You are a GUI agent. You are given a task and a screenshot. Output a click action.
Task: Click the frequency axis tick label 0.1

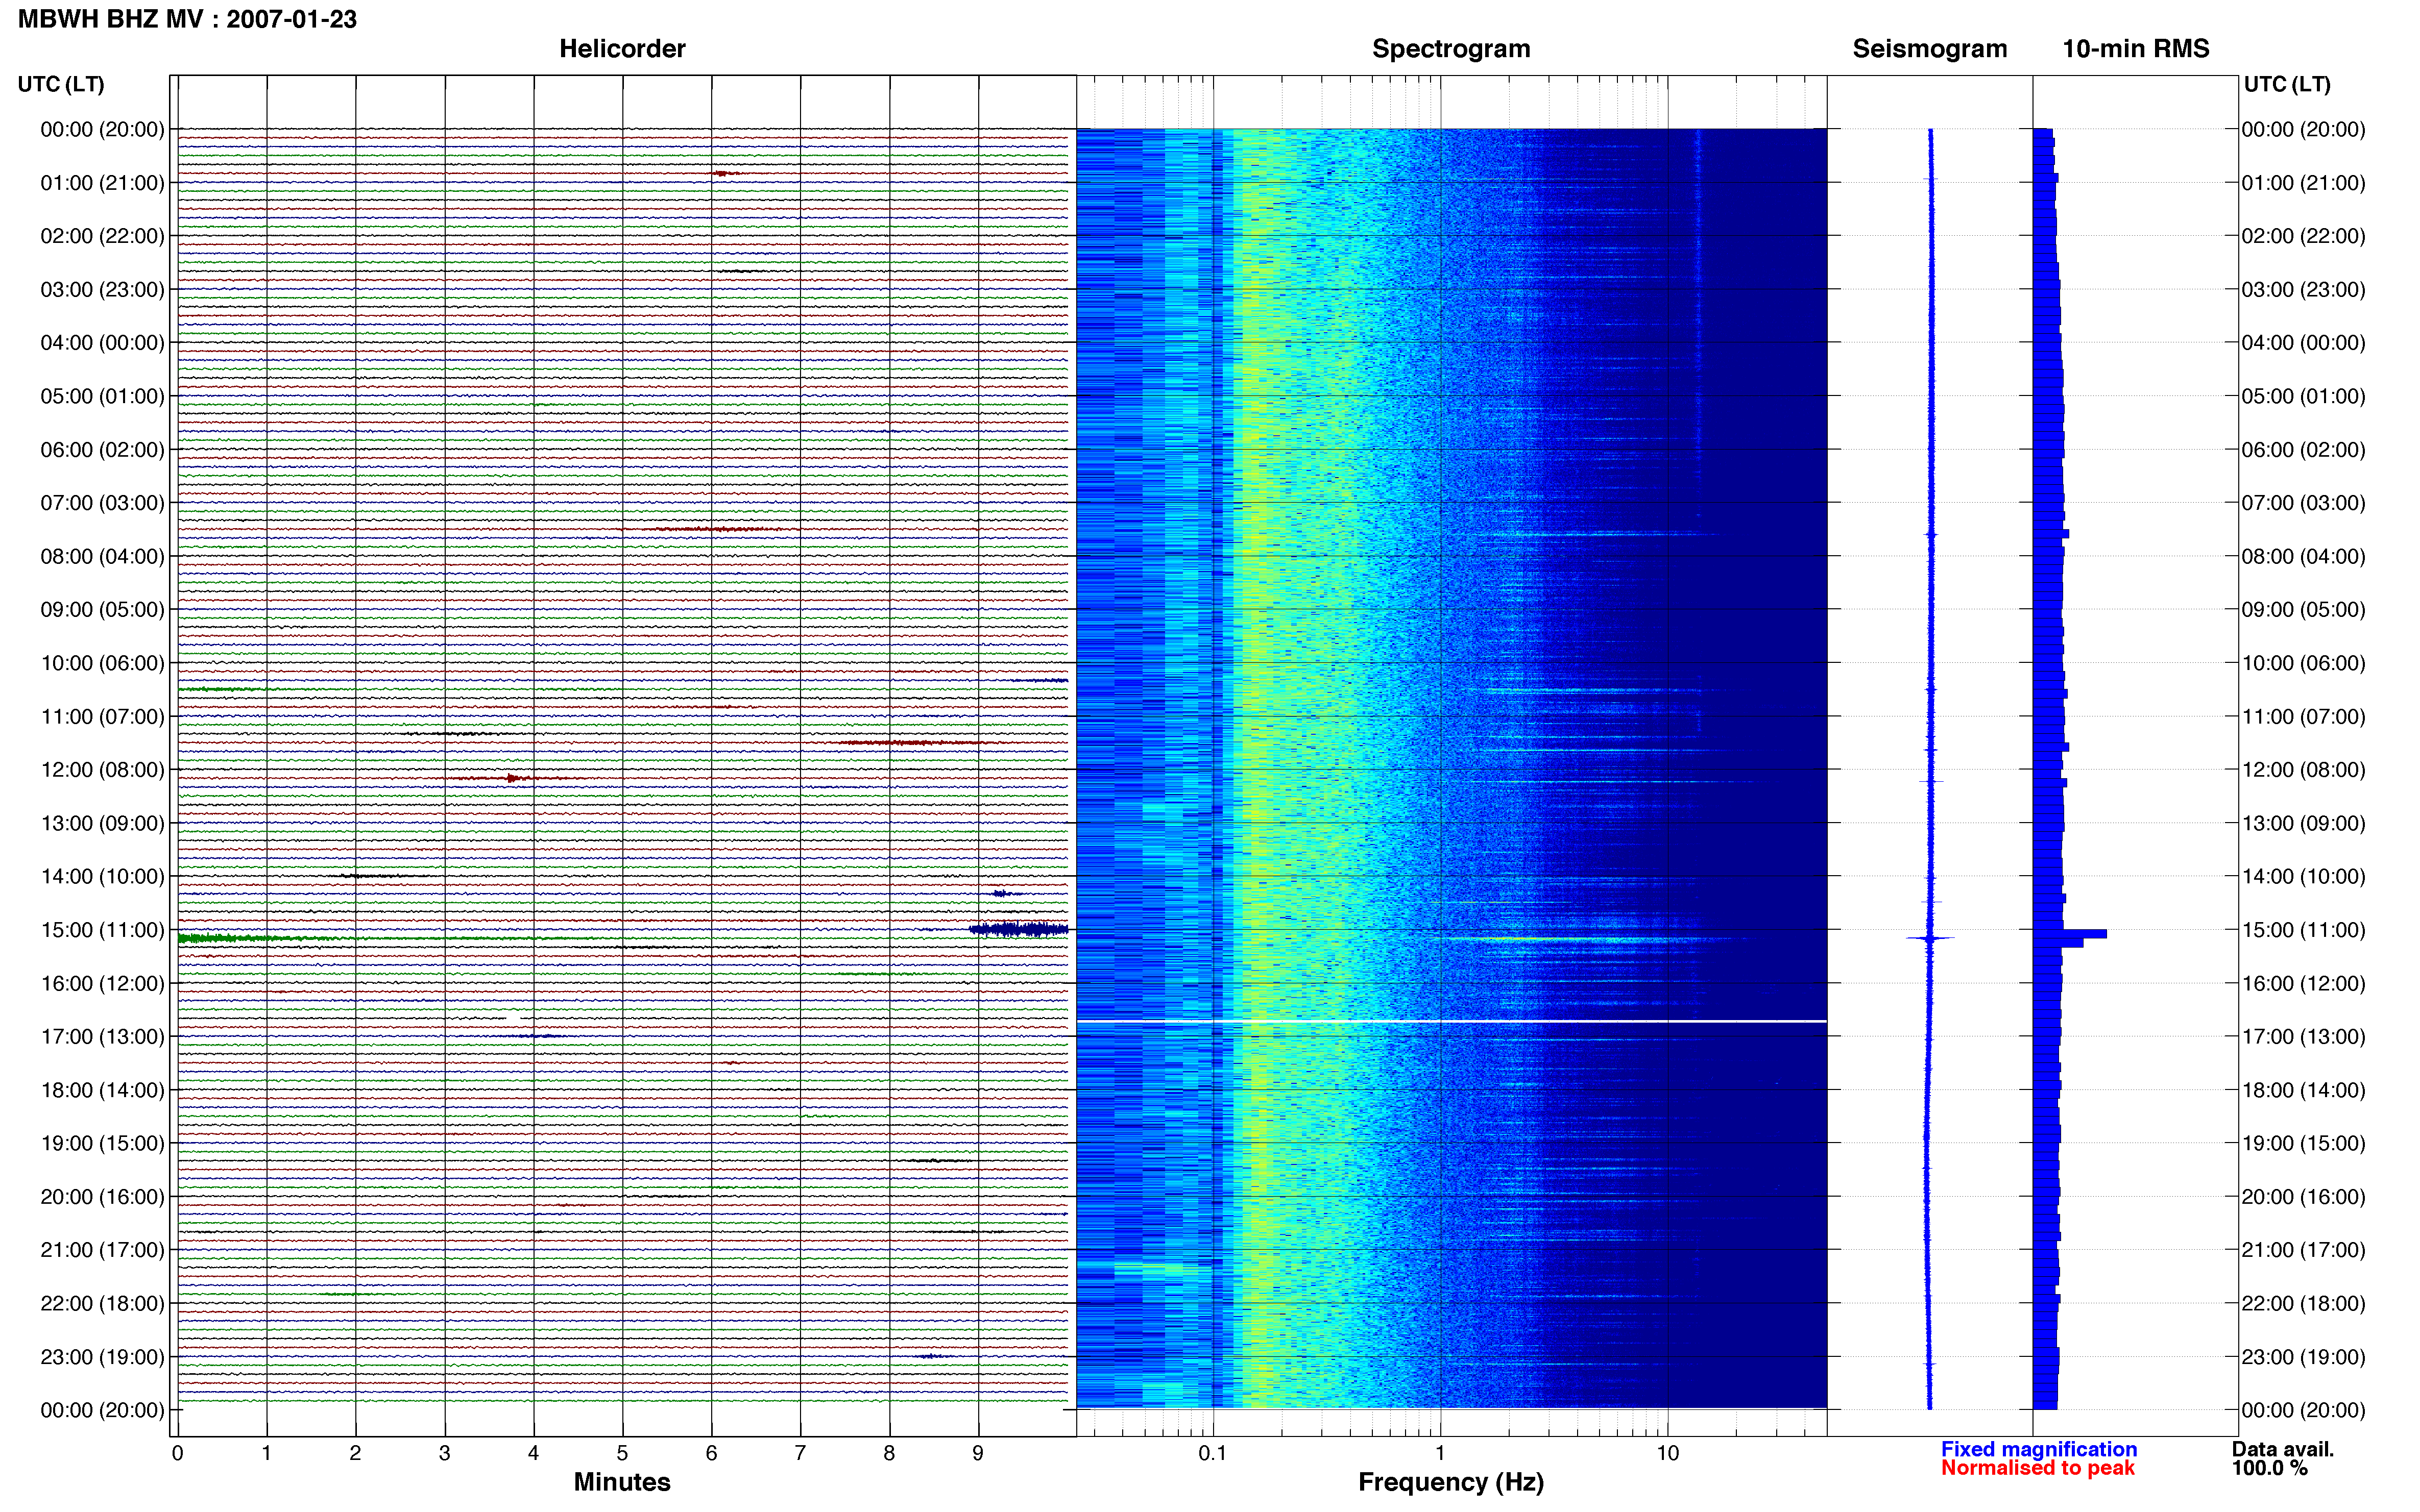[1213, 1453]
